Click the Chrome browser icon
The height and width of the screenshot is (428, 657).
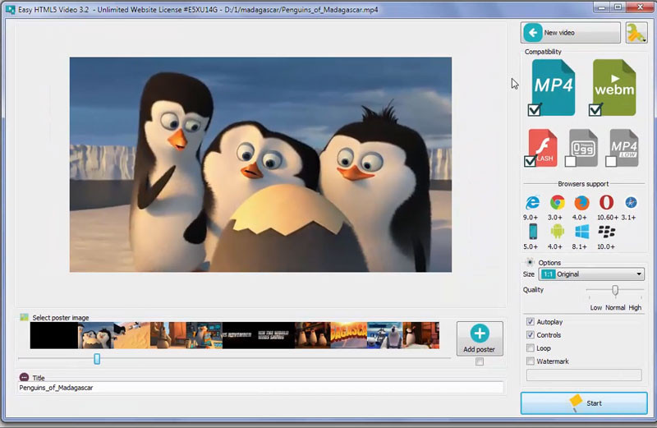[558, 202]
